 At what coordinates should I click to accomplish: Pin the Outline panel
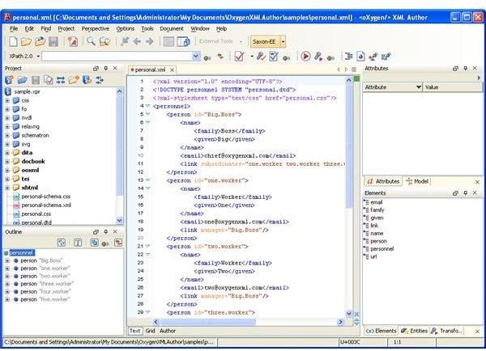(105, 231)
